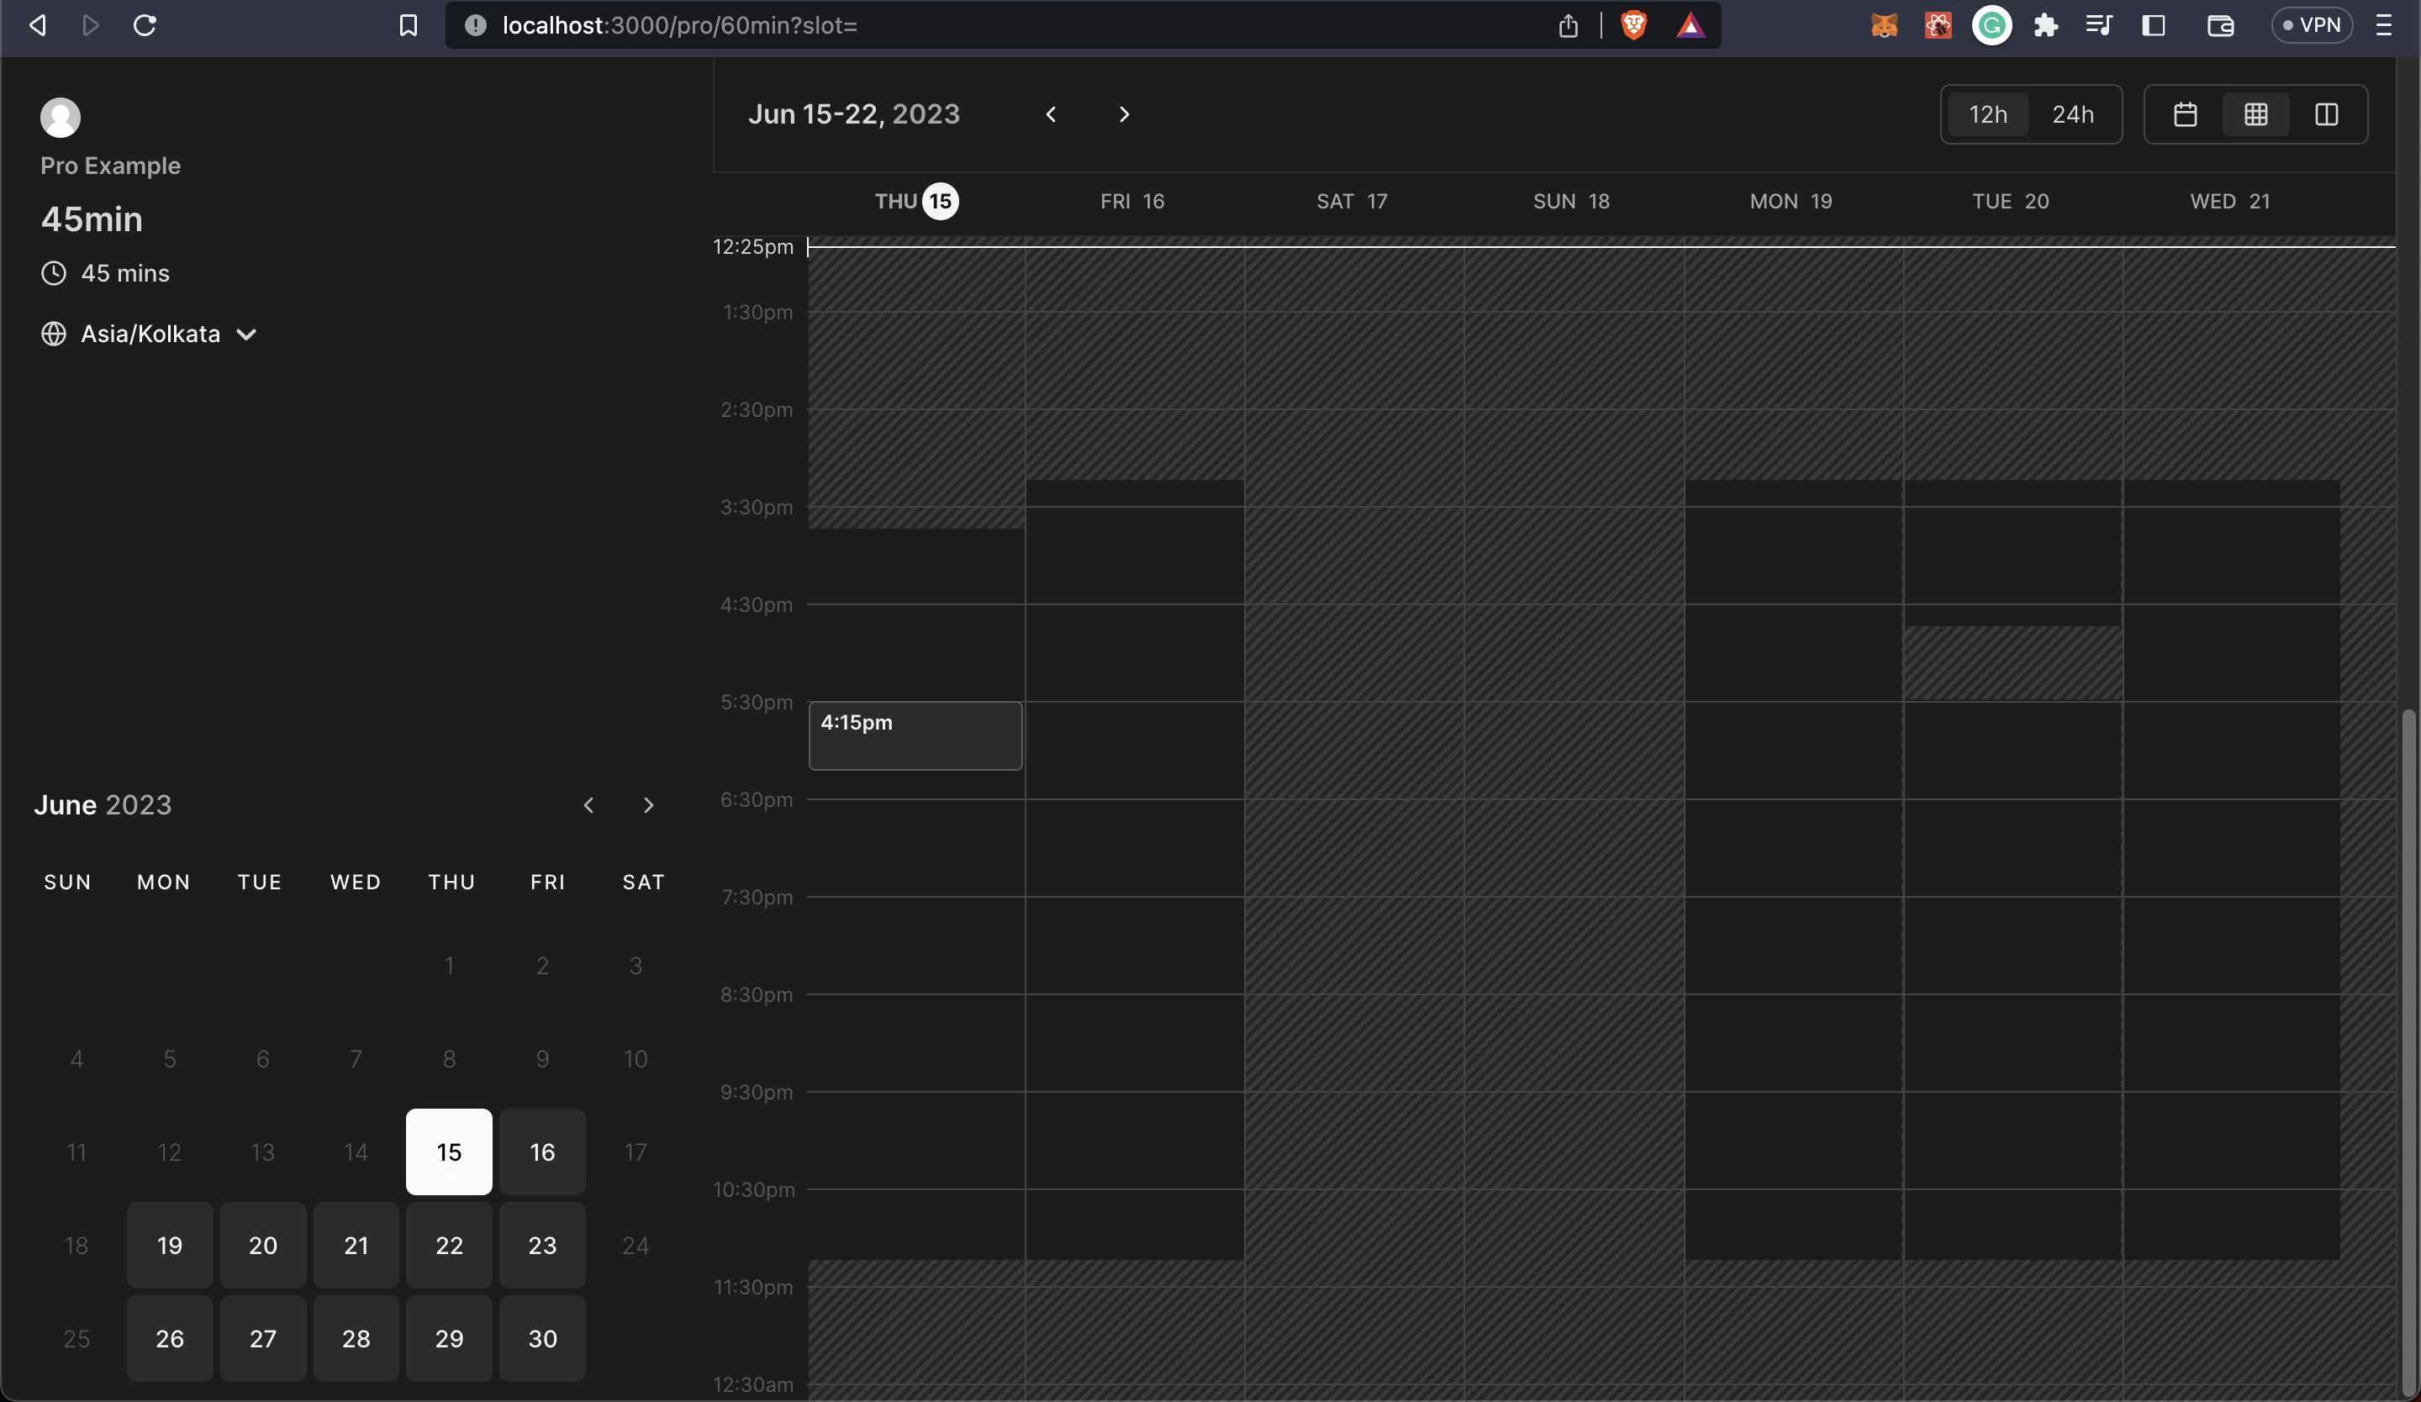Select June 19 in date picker
This screenshot has height=1402, width=2421.
(x=169, y=1245)
